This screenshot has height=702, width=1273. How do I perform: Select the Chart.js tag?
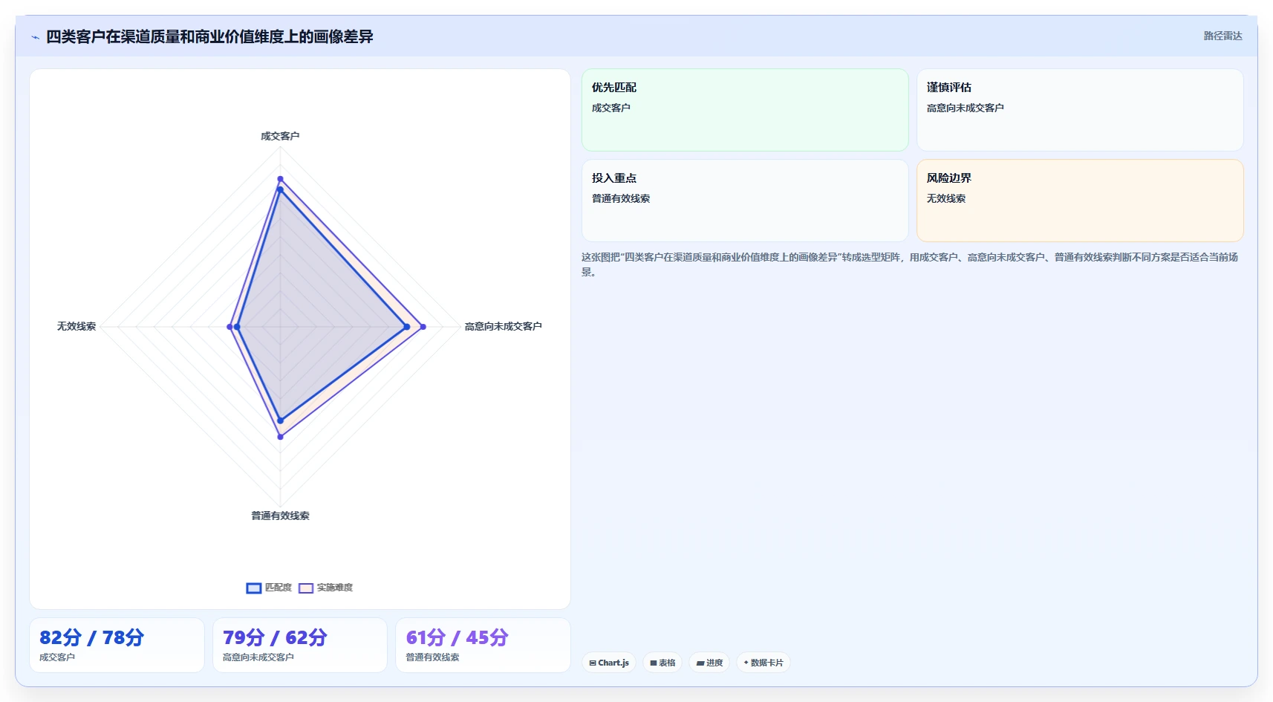pos(609,663)
